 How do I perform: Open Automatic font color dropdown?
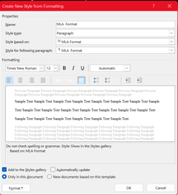[x=127, y=68]
